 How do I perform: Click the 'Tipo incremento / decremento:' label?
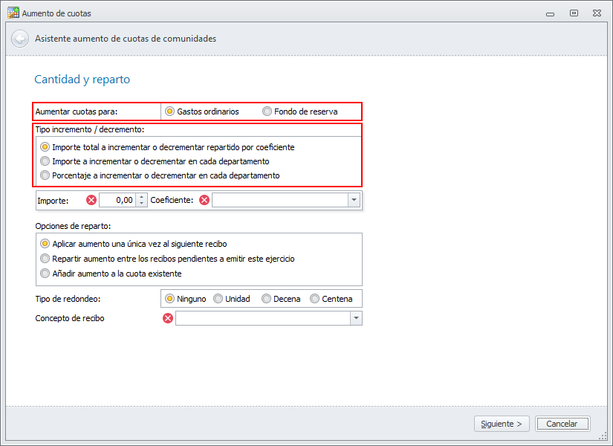(89, 129)
